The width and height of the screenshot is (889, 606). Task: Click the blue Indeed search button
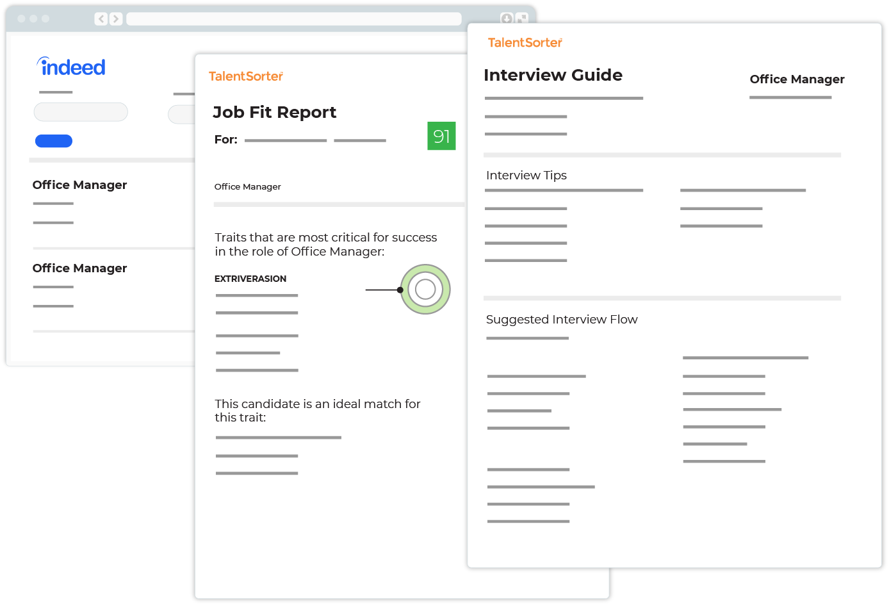tap(54, 141)
